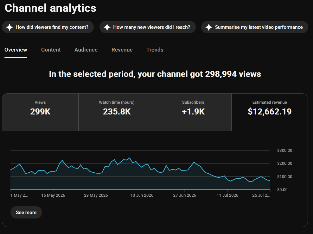Click the 11 Jul 2026 date label
Viewport: 313px width, 234px height.
coord(227,195)
